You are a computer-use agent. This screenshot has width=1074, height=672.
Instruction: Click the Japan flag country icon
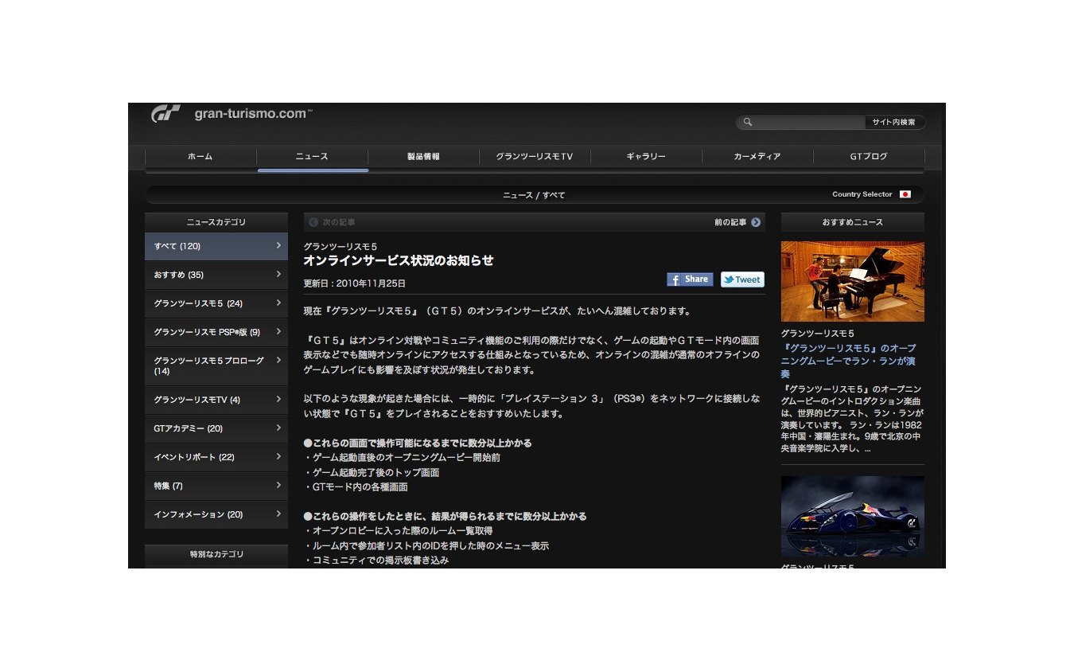[905, 194]
